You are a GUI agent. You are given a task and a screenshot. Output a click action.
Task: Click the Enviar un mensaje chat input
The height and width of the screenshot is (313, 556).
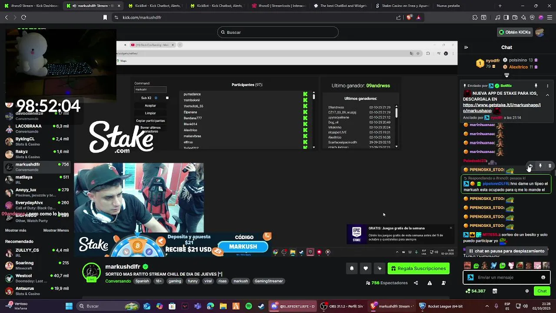click(x=506, y=277)
